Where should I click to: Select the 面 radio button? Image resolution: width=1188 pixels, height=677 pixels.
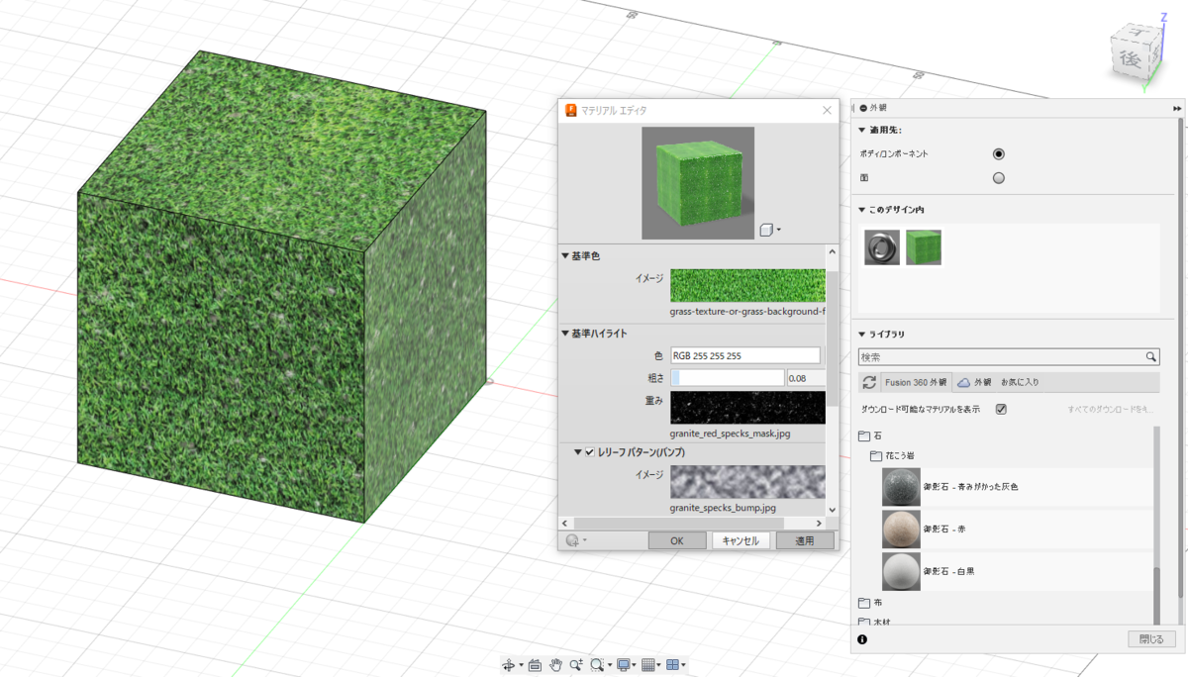tap(998, 178)
